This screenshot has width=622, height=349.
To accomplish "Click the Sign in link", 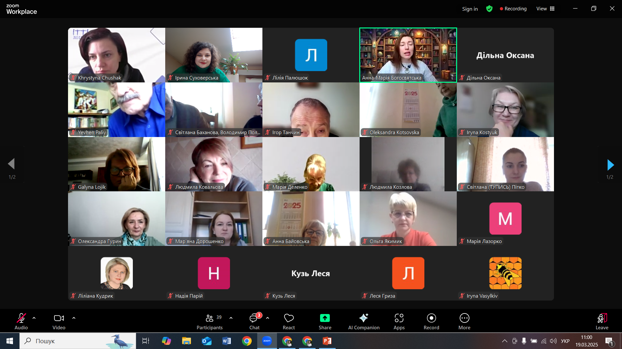I will click(470, 9).
